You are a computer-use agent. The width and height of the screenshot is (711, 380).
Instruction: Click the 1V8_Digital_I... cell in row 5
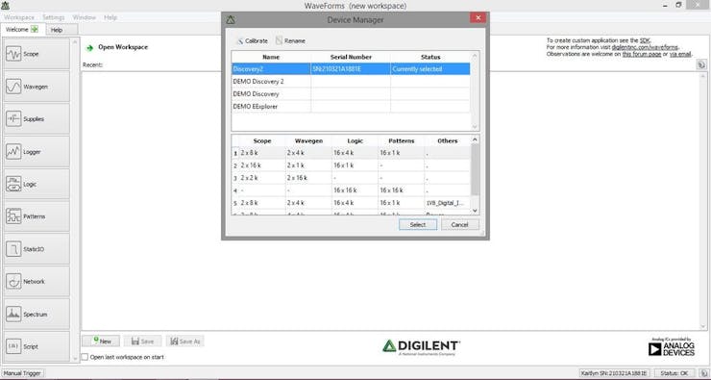[448, 203]
